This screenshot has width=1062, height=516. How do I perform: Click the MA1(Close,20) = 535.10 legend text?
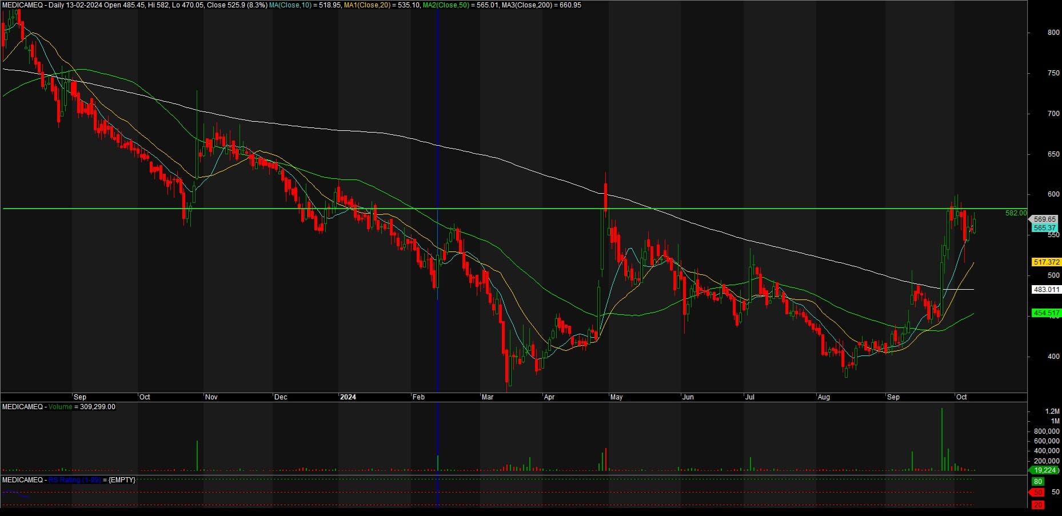pyautogui.click(x=382, y=5)
